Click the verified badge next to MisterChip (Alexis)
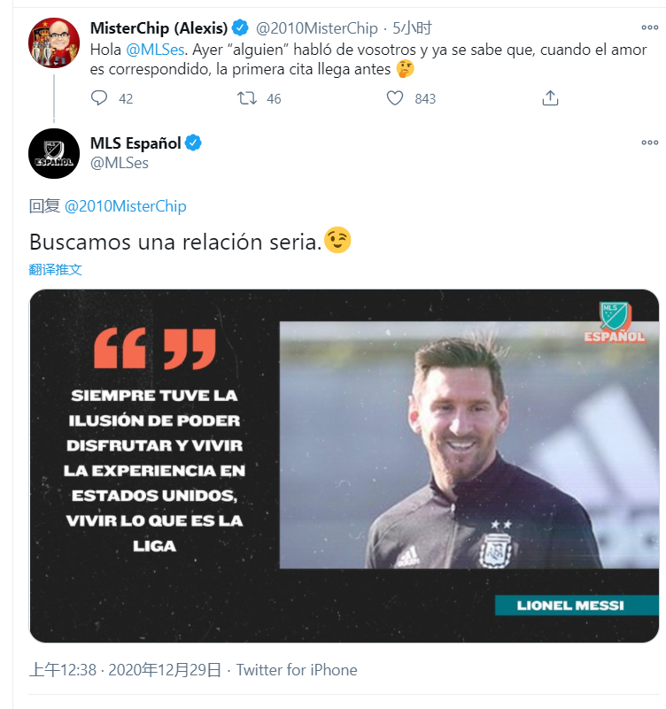Screen dimensions: 666x709 (x=240, y=28)
